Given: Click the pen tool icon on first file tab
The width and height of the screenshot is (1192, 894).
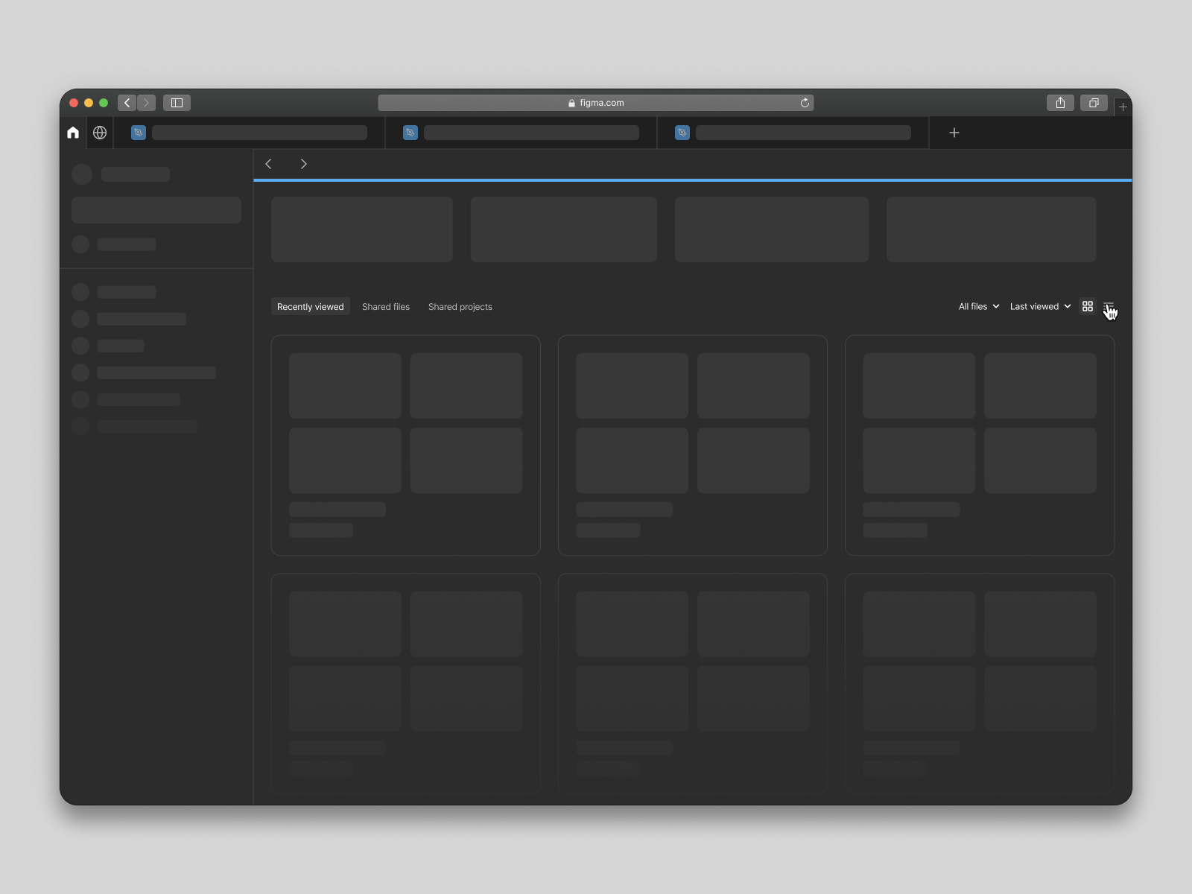Looking at the screenshot, I should 138,132.
